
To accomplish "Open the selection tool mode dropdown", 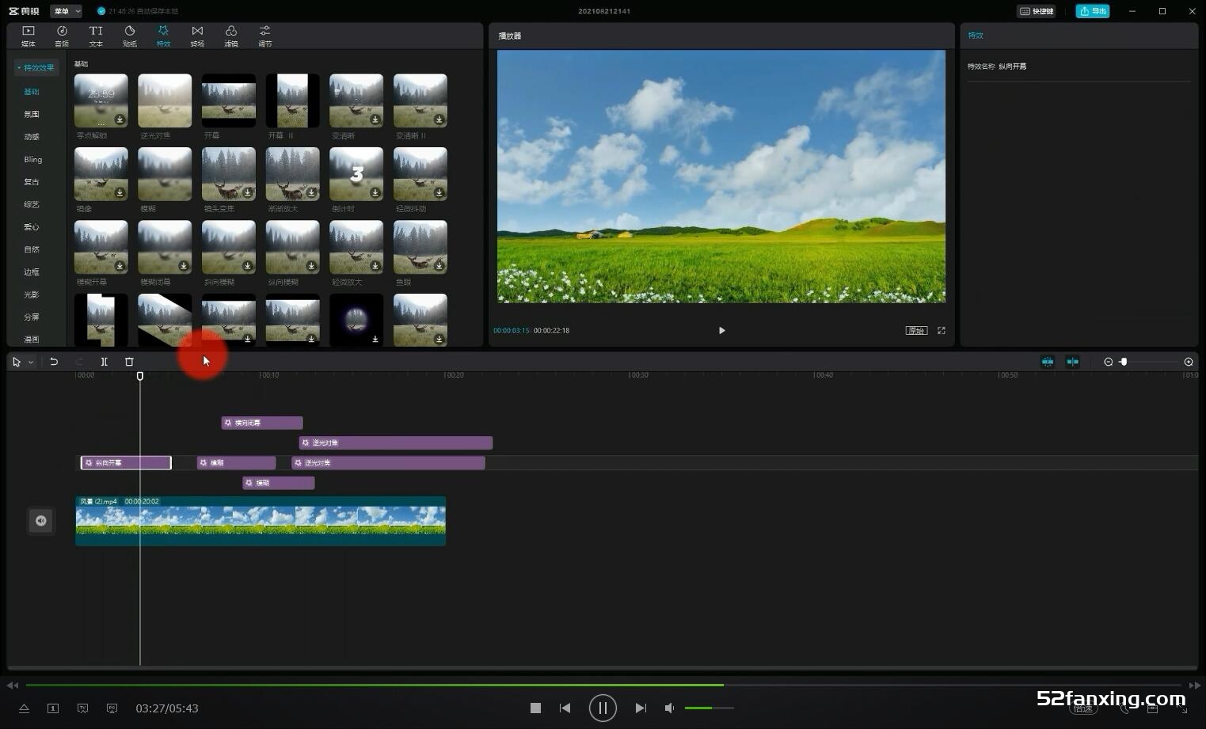I will point(31,363).
